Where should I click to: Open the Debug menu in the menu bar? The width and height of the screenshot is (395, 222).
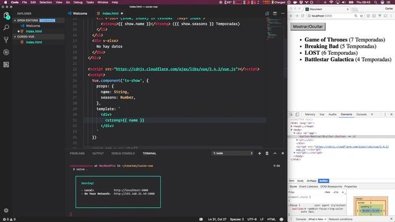click(78, 2)
